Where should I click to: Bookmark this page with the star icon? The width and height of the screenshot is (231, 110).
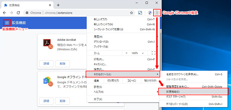pos(131,13)
